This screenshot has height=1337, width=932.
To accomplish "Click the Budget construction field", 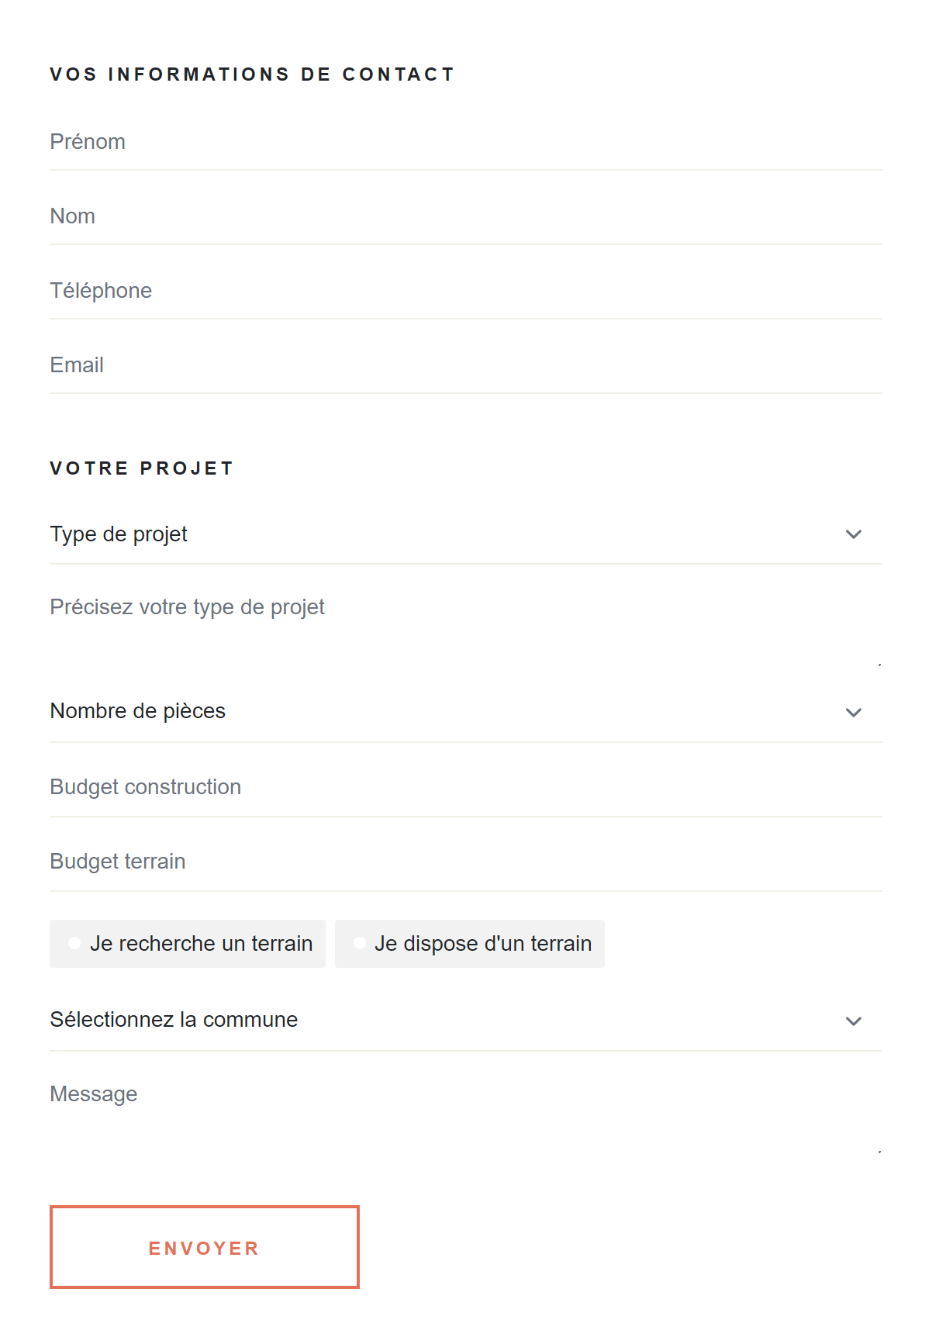I will (465, 788).
